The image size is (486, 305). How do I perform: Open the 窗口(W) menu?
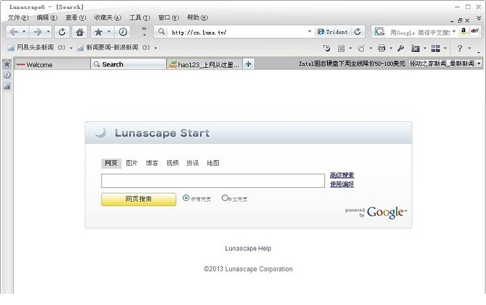click(169, 17)
